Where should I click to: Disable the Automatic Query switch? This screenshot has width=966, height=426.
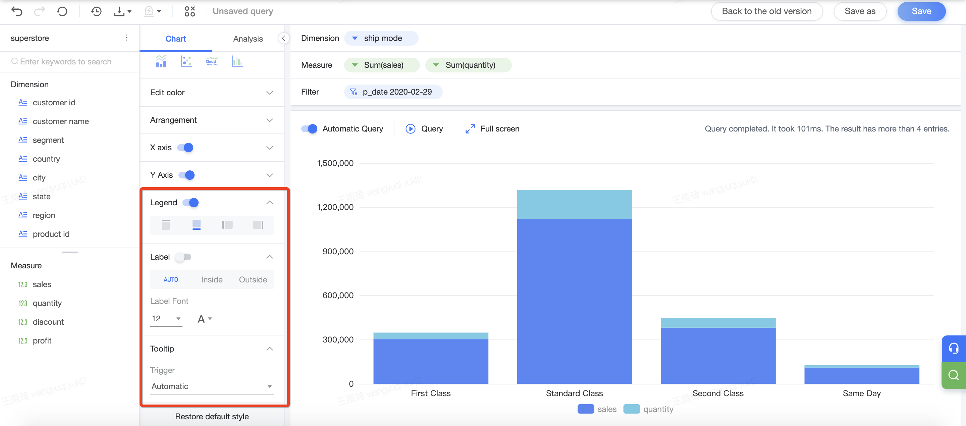click(309, 129)
